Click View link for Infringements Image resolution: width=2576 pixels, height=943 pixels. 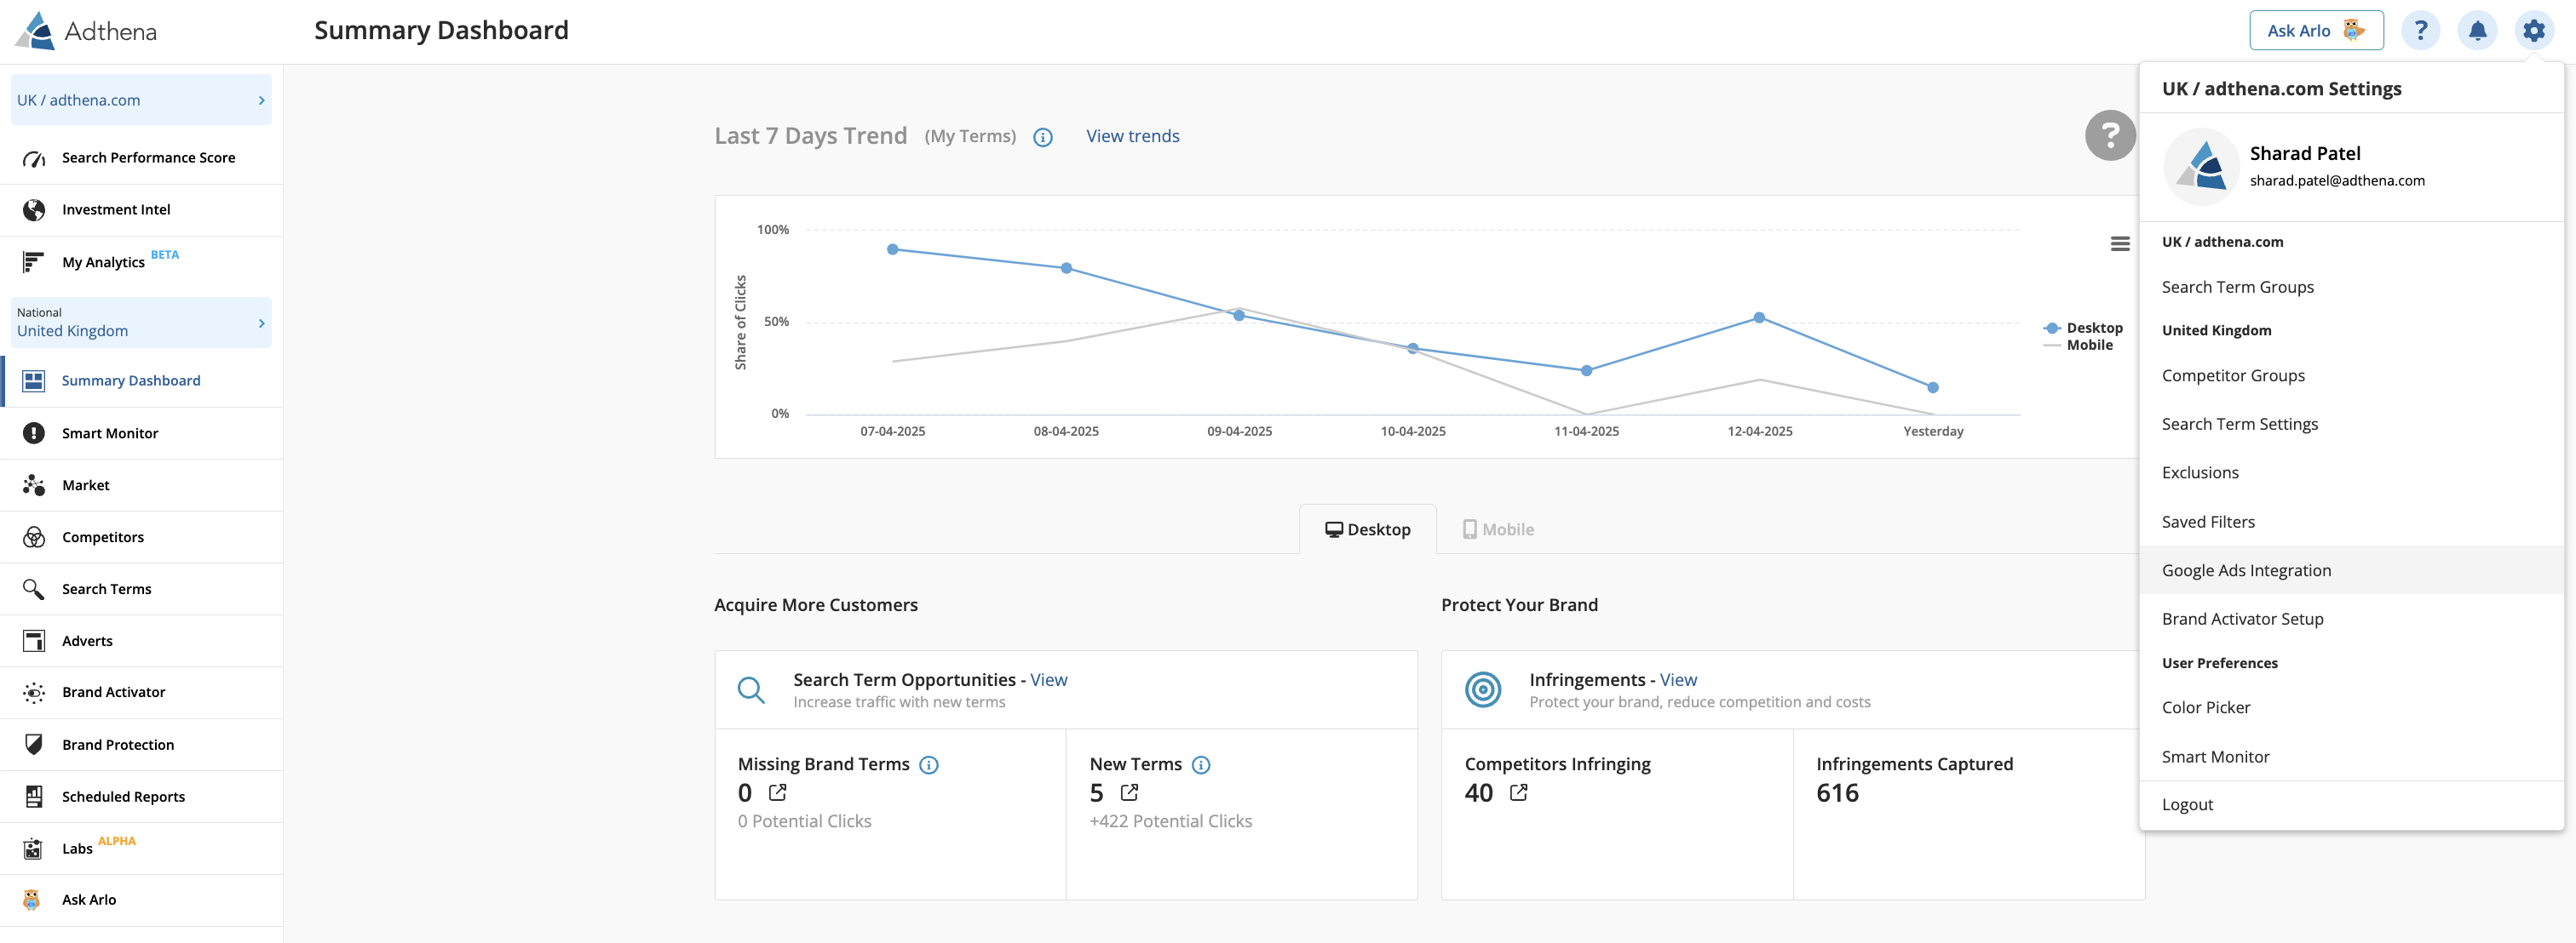pyautogui.click(x=1677, y=680)
